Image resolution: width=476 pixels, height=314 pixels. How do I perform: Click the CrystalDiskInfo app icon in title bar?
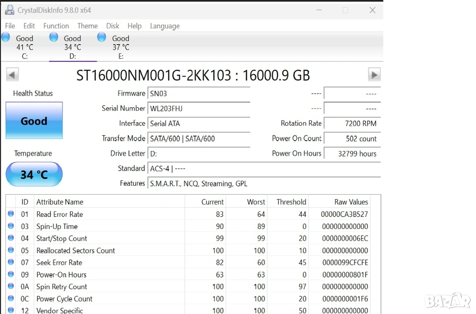pyautogui.click(x=9, y=10)
